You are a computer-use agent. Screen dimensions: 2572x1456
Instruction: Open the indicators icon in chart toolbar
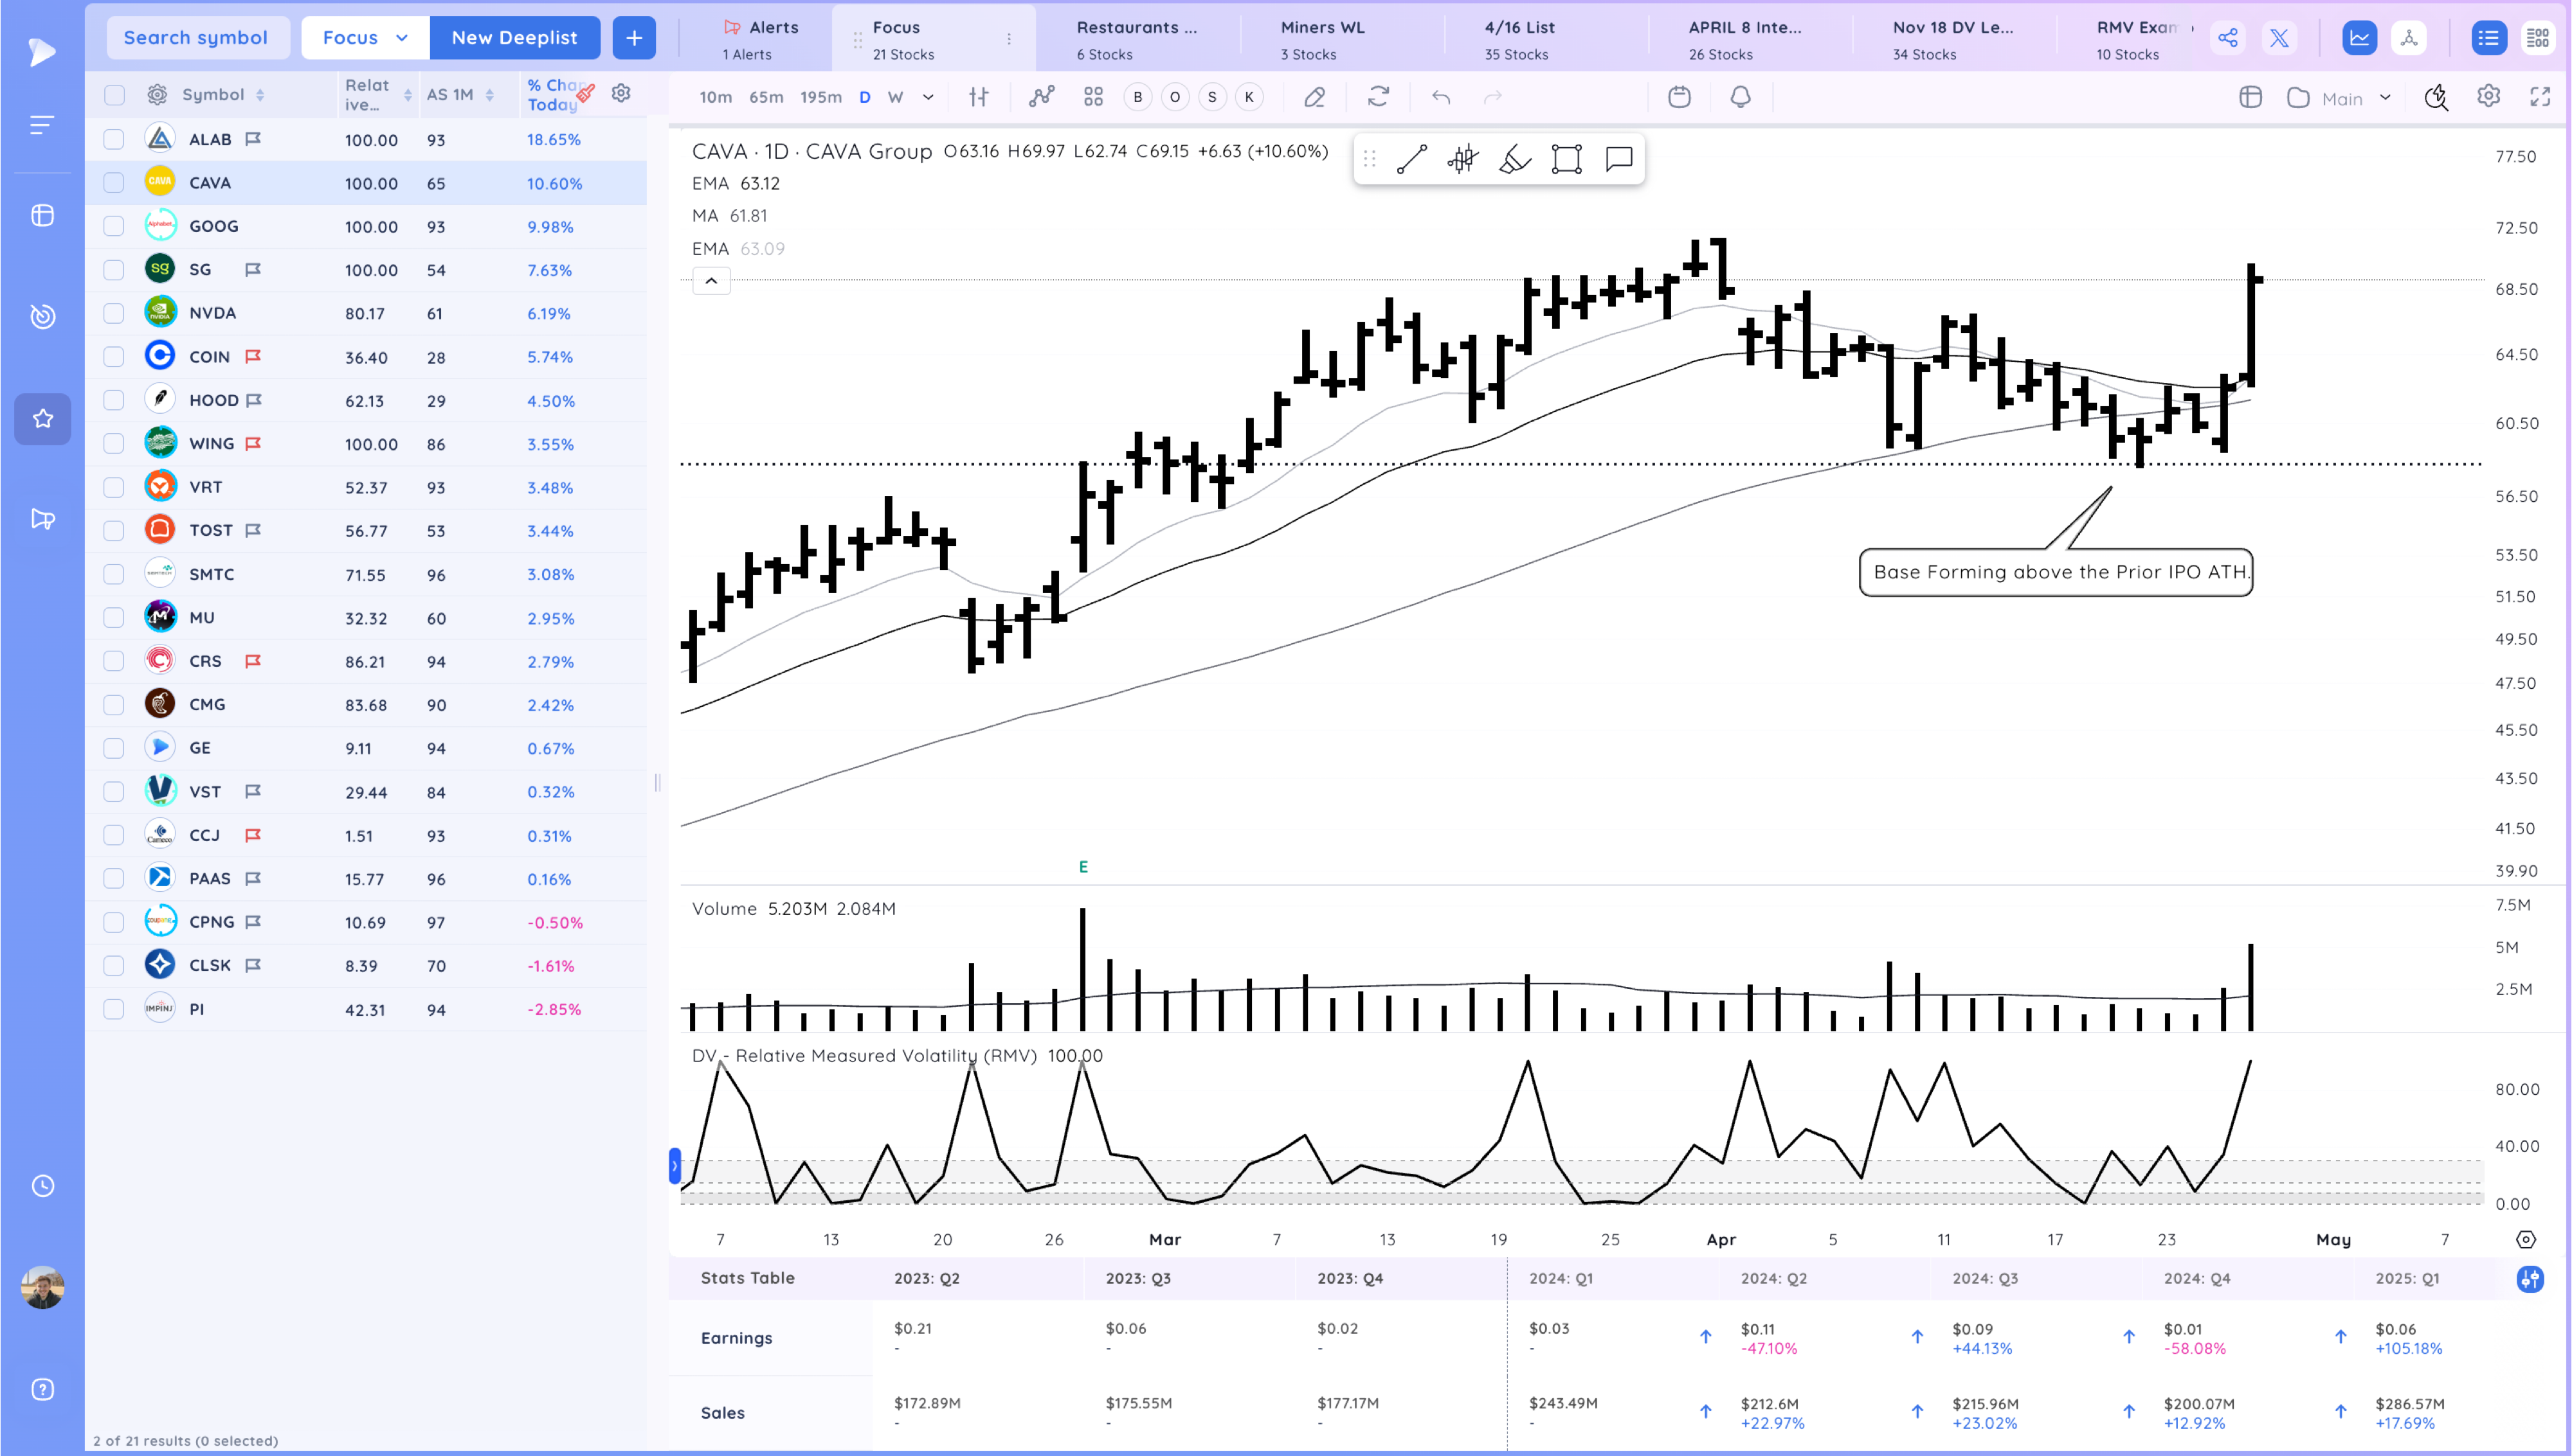pos(1042,97)
